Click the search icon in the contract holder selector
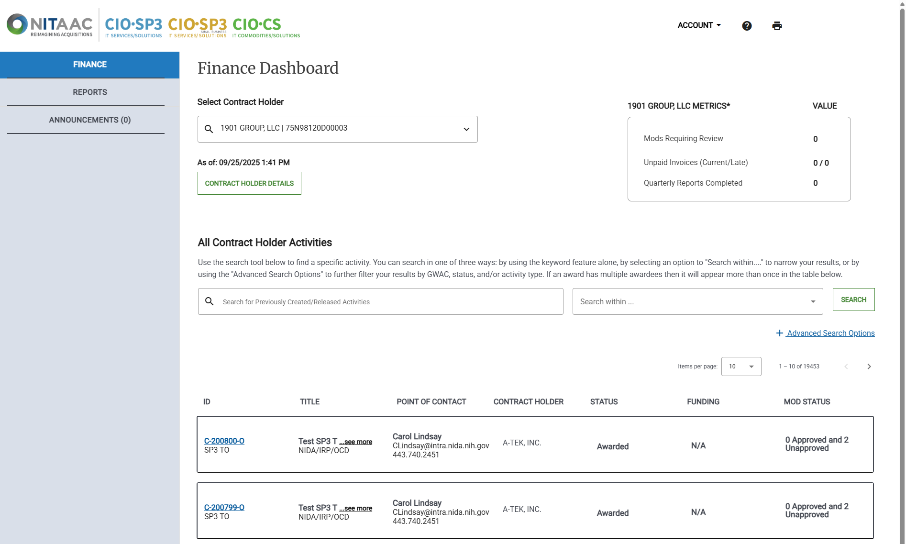The width and height of the screenshot is (906, 544). coord(209,129)
